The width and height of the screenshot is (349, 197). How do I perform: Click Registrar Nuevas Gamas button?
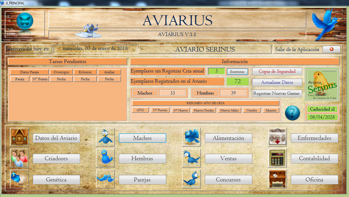pos(277,93)
